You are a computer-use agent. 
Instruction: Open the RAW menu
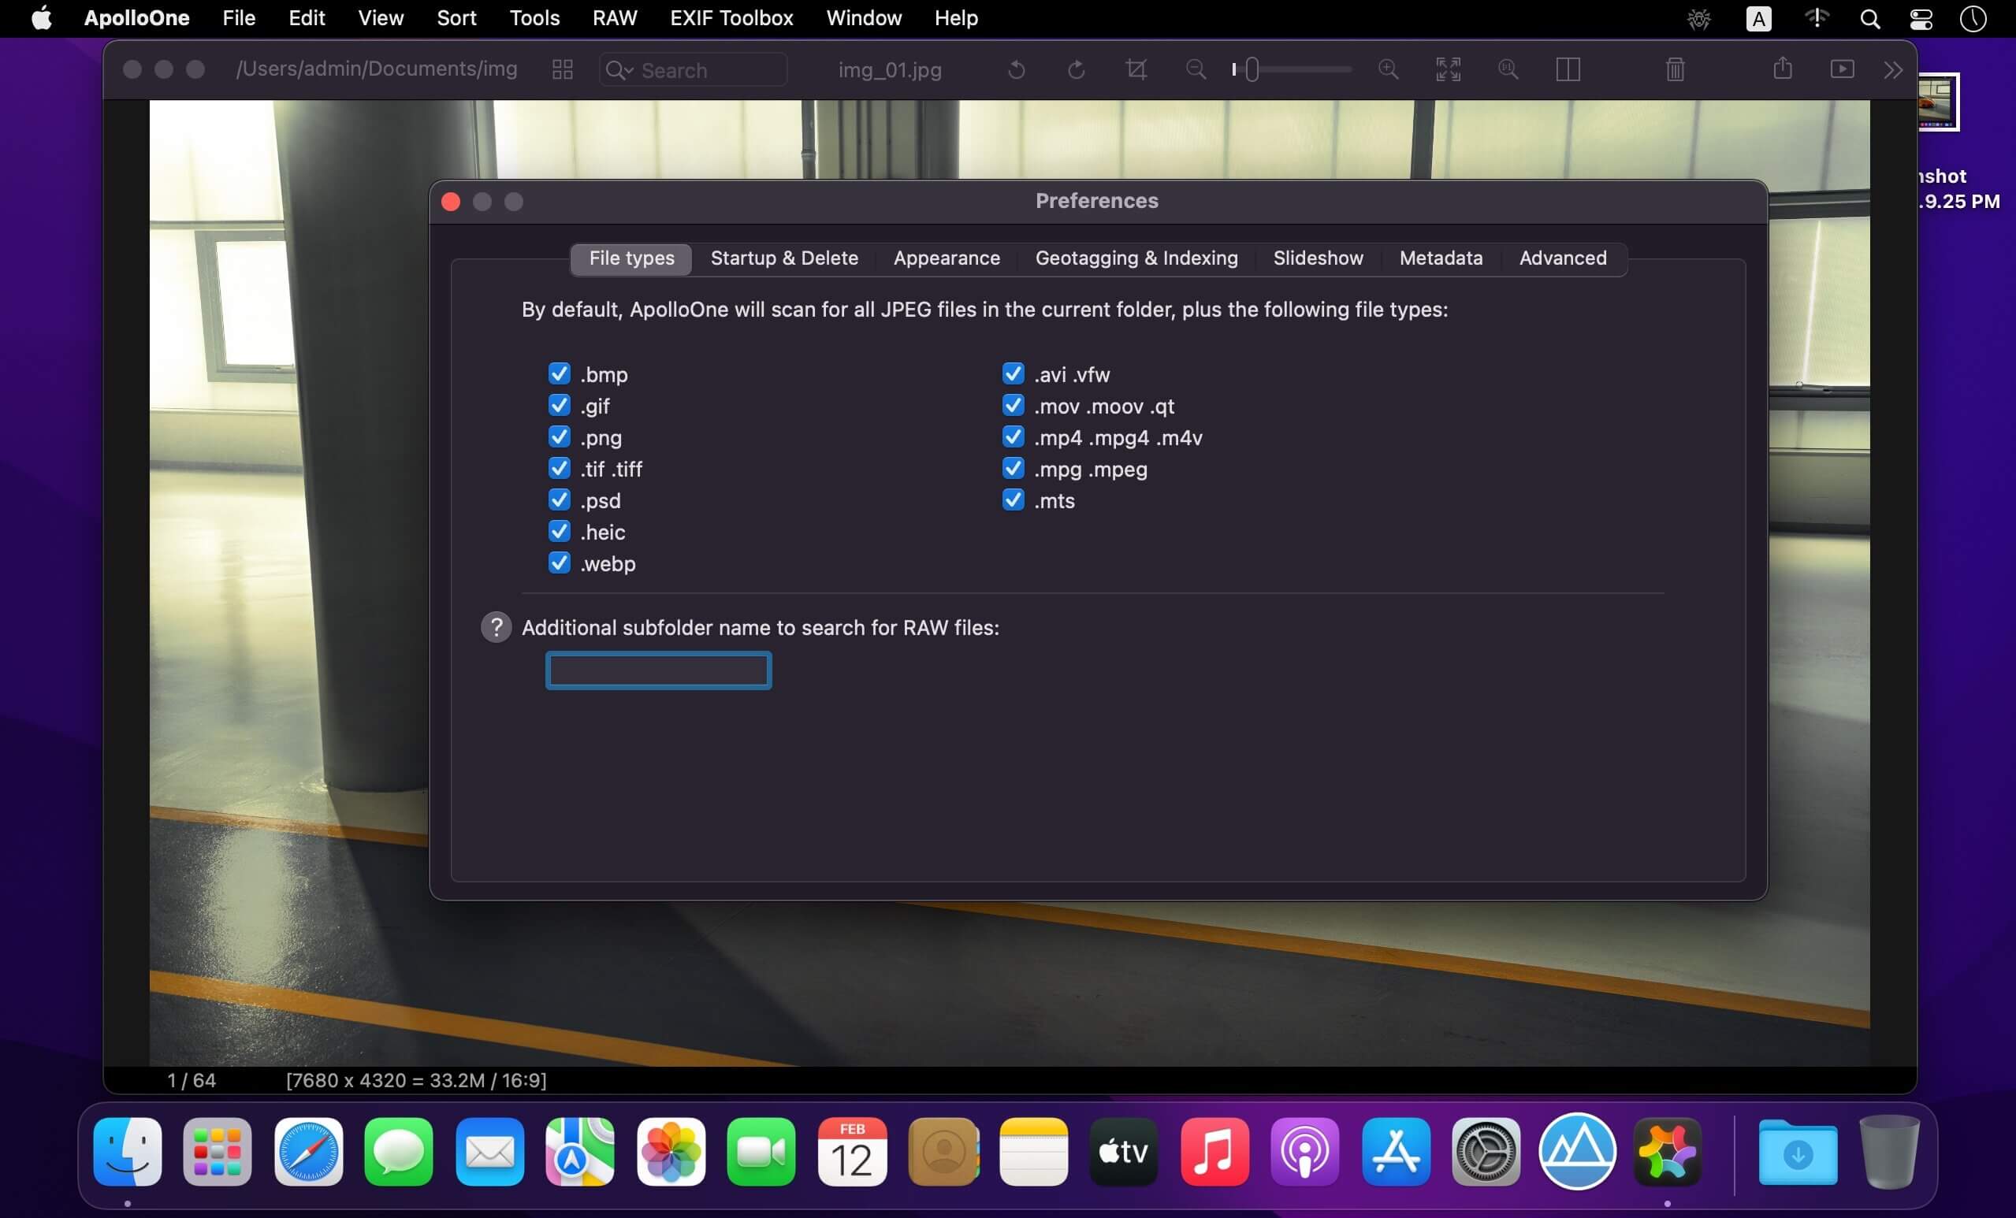[x=615, y=18]
